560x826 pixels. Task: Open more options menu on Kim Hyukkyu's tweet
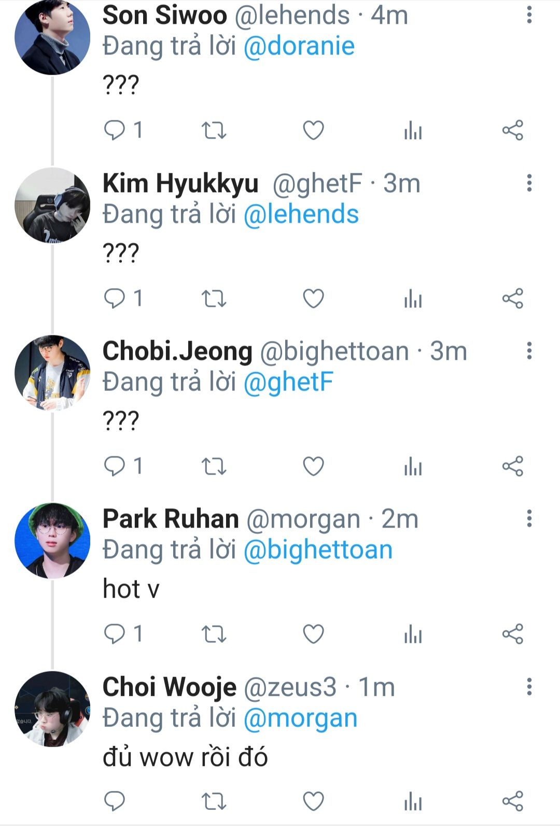529,183
